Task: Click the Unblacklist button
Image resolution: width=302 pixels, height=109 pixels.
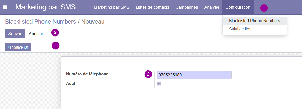Action: tap(18, 47)
